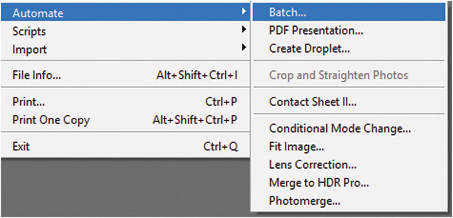Select Fit Image command
The height and width of the screenshot is (218, 453).
tap(296, 147)
